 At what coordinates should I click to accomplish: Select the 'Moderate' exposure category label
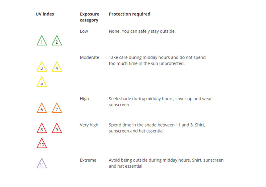[x=90, y=57]
